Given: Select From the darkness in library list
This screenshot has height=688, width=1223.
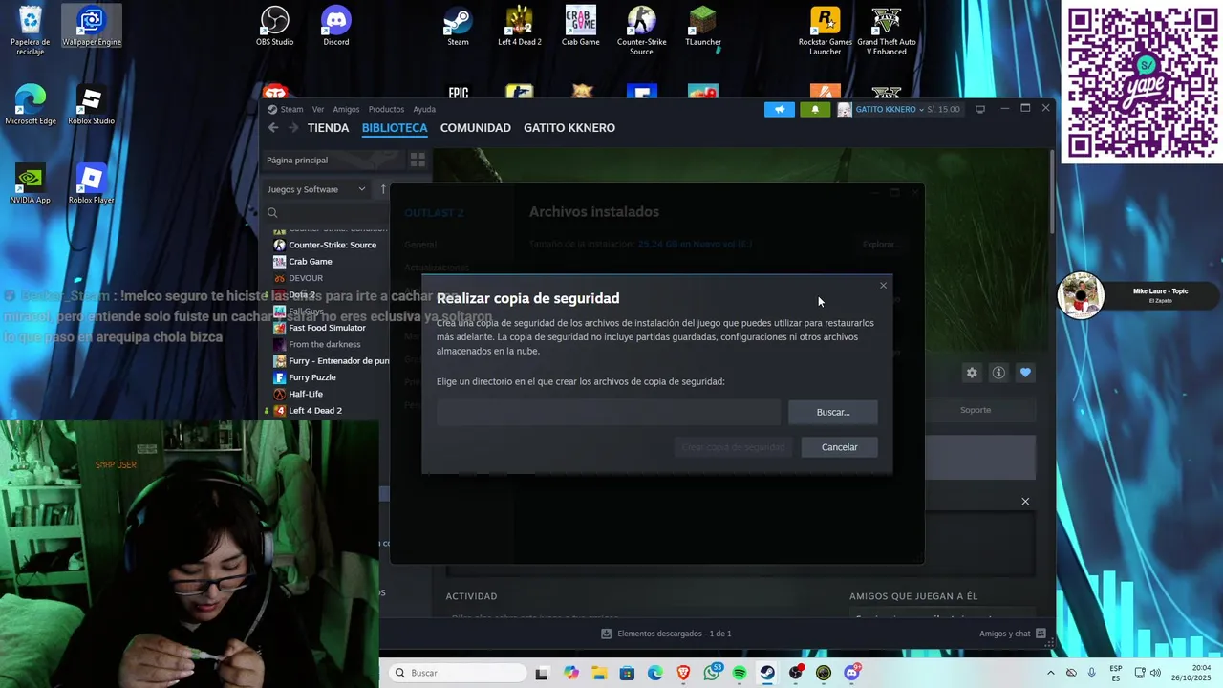Looking at the screenshot, I should [x=325, y=344].
